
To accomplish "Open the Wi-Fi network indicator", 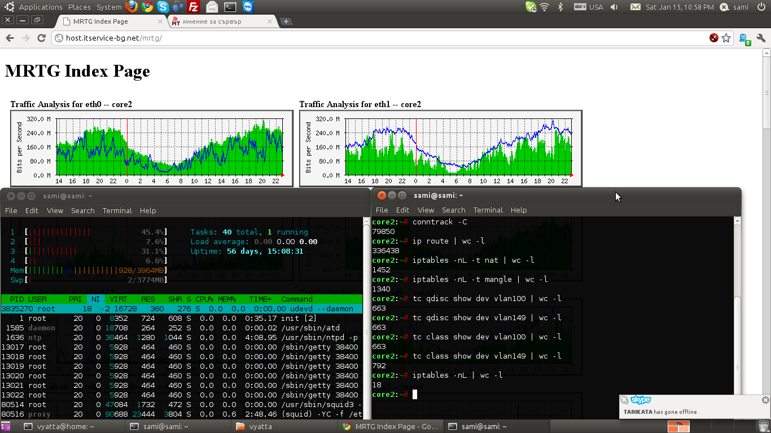I will [545, 7].
